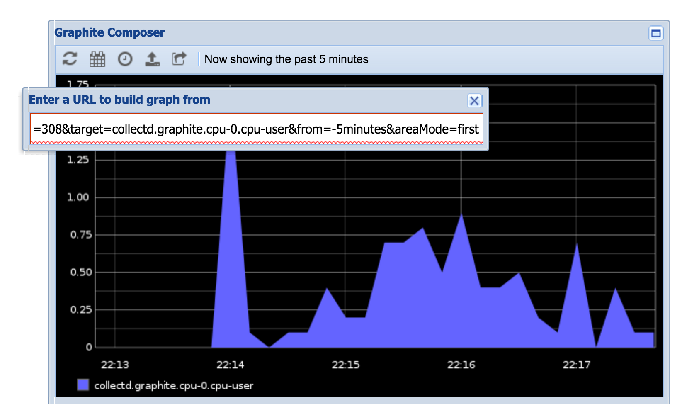Click the collectd.graphite.cpu-0.cpu-user legend label
Image resolution: width=699 pixels, height=404 pixels.
[x=174, y=385]
